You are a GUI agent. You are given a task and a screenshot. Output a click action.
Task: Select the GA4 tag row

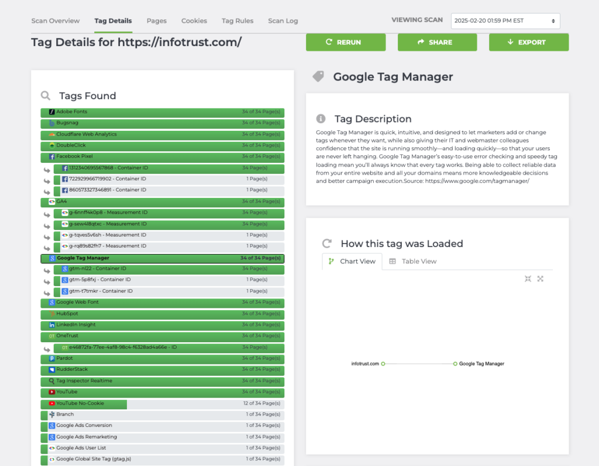click(162, 202)
